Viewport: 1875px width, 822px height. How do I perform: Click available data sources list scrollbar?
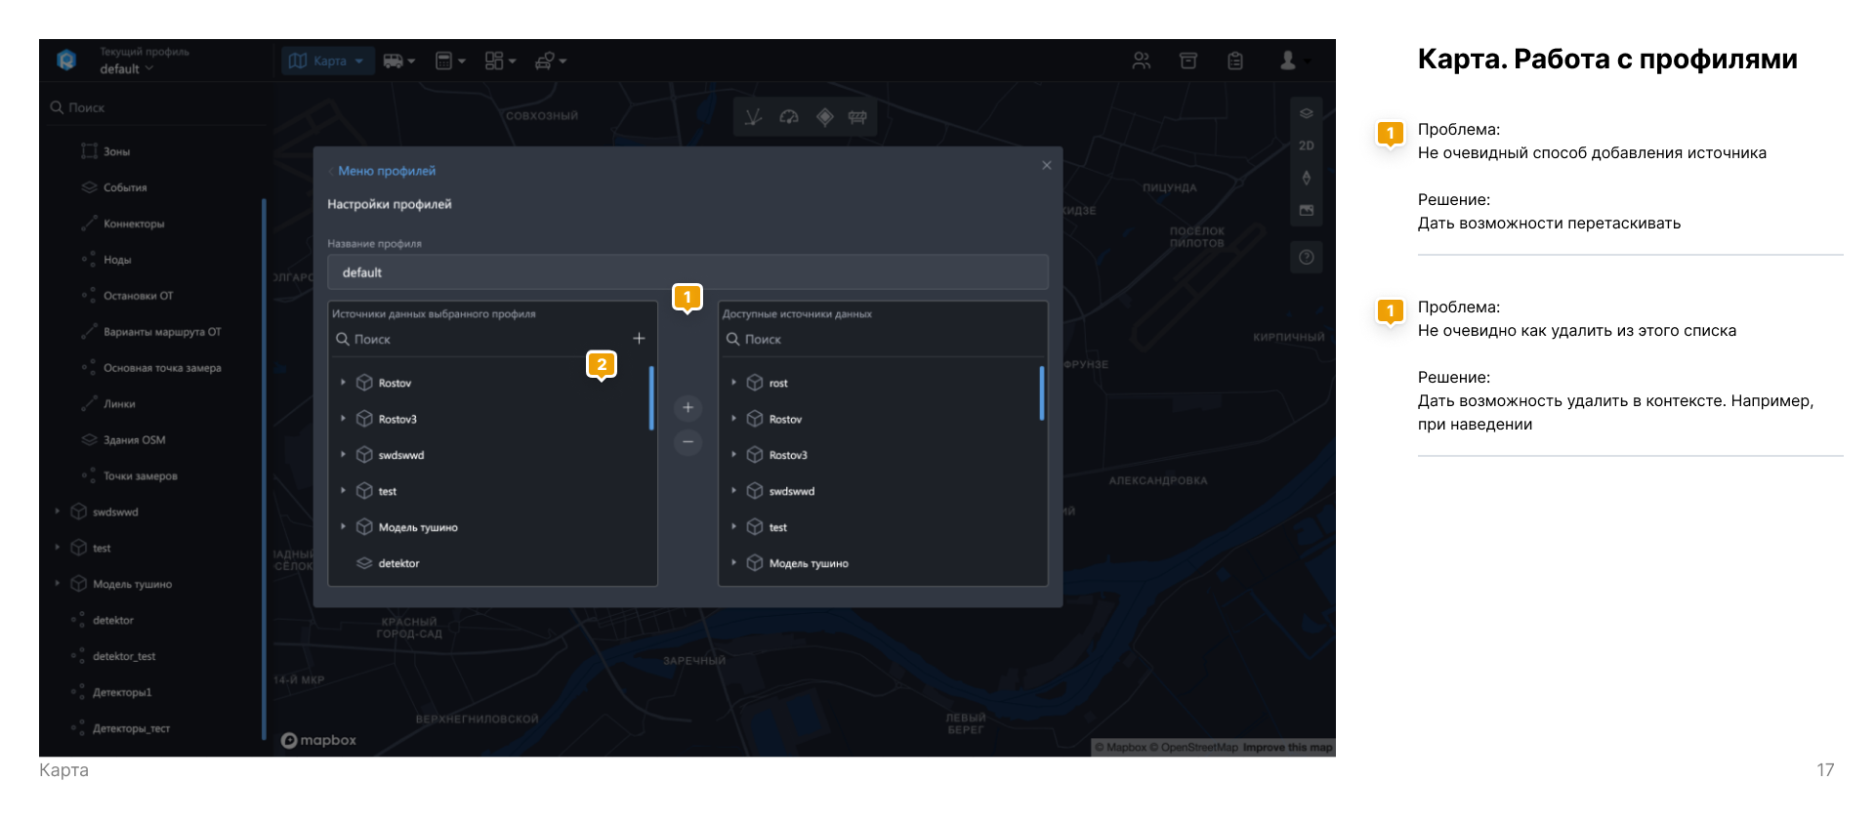[x=1042, y=392]
